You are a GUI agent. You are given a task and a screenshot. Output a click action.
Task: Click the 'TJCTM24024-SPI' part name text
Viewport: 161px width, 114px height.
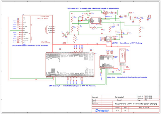pyautogui.click(x=44, y=17)
